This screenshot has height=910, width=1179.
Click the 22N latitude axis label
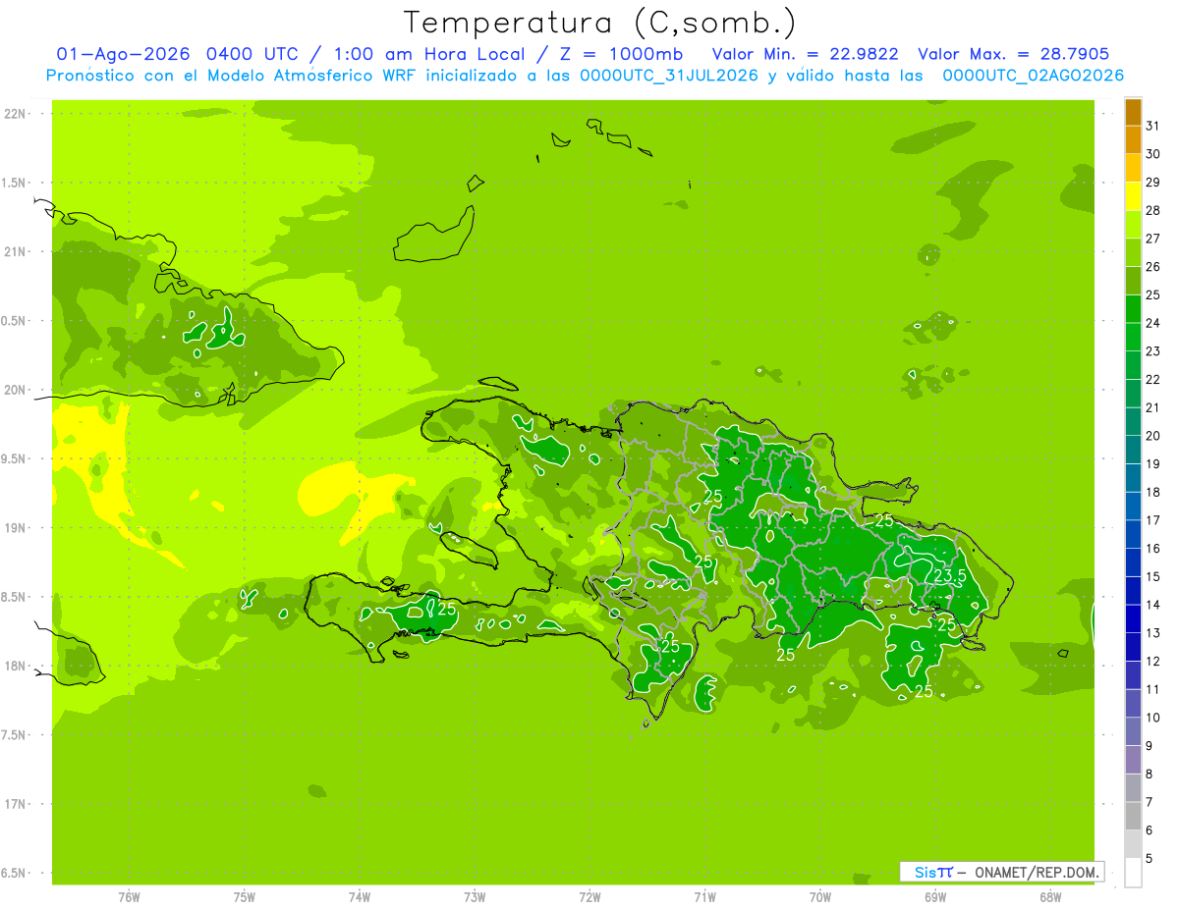tap(16, 114)
